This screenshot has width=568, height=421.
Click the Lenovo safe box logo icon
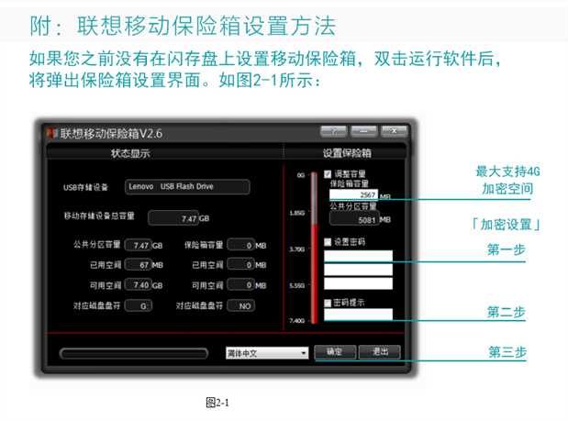point(52,133)
